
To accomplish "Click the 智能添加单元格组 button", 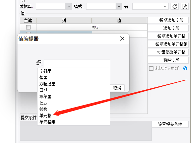I will coord(168,44).
